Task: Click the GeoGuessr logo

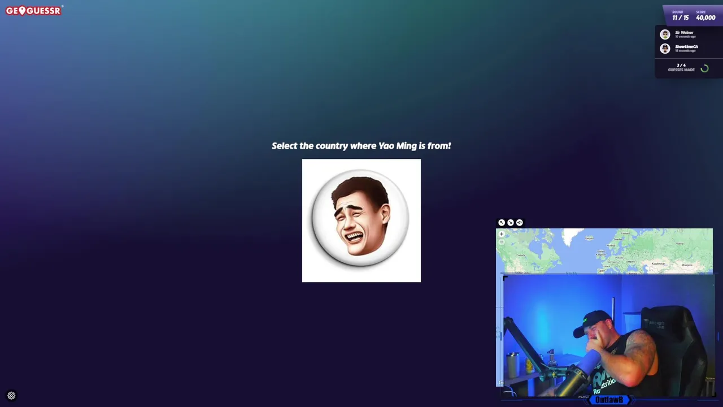Action: click(33, 10)
